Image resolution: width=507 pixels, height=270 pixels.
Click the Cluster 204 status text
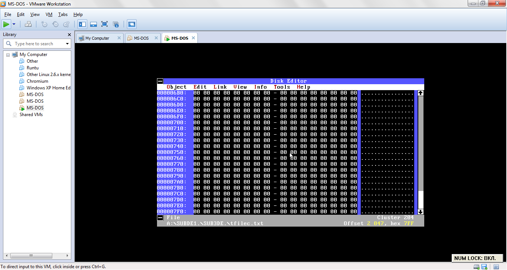tap(395, 218)
